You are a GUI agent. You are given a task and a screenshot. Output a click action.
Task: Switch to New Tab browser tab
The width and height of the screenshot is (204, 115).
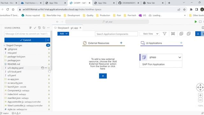153,3
